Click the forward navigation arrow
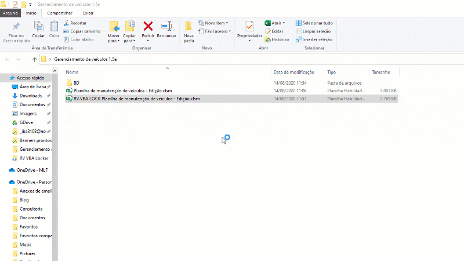464x261 pixels. pyautogui.click(x=18, y=60)
